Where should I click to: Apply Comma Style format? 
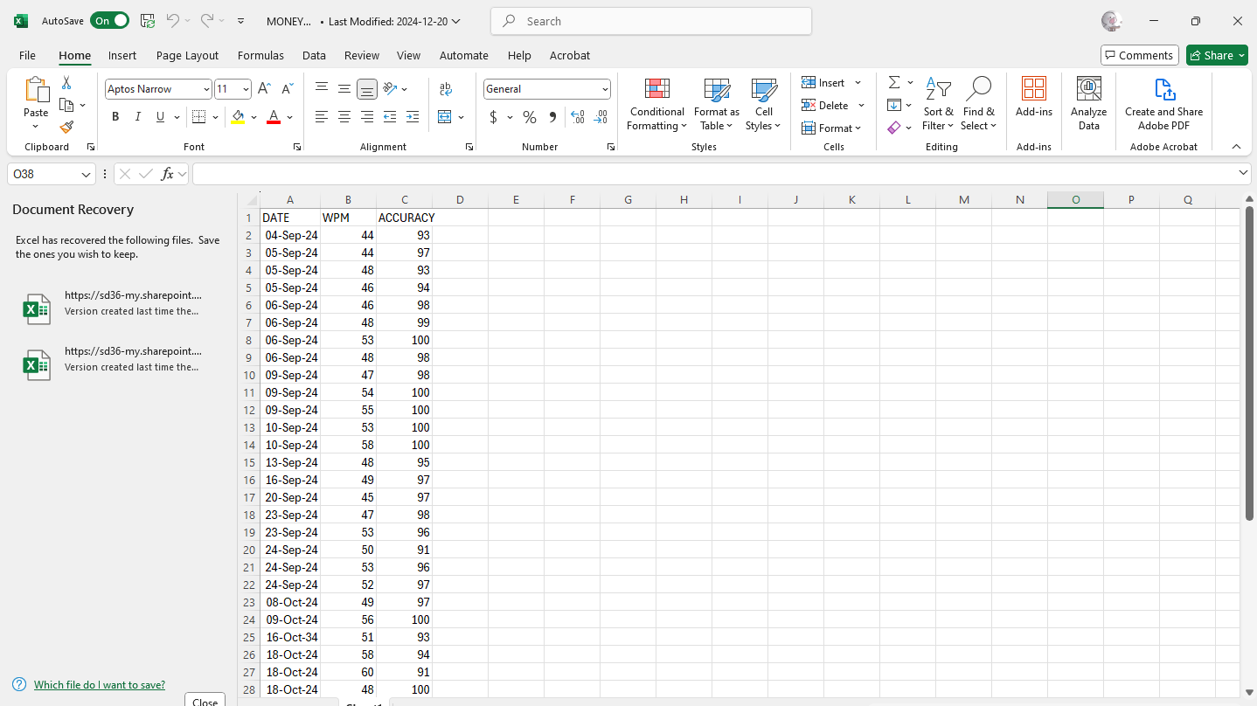point(552,117)
